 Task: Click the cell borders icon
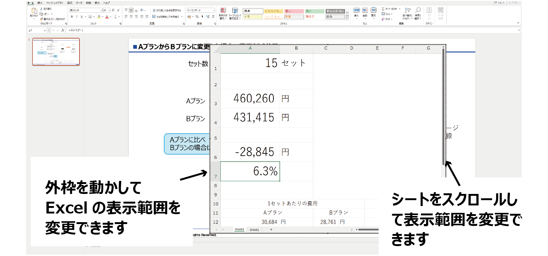click(x=90, y=17)
